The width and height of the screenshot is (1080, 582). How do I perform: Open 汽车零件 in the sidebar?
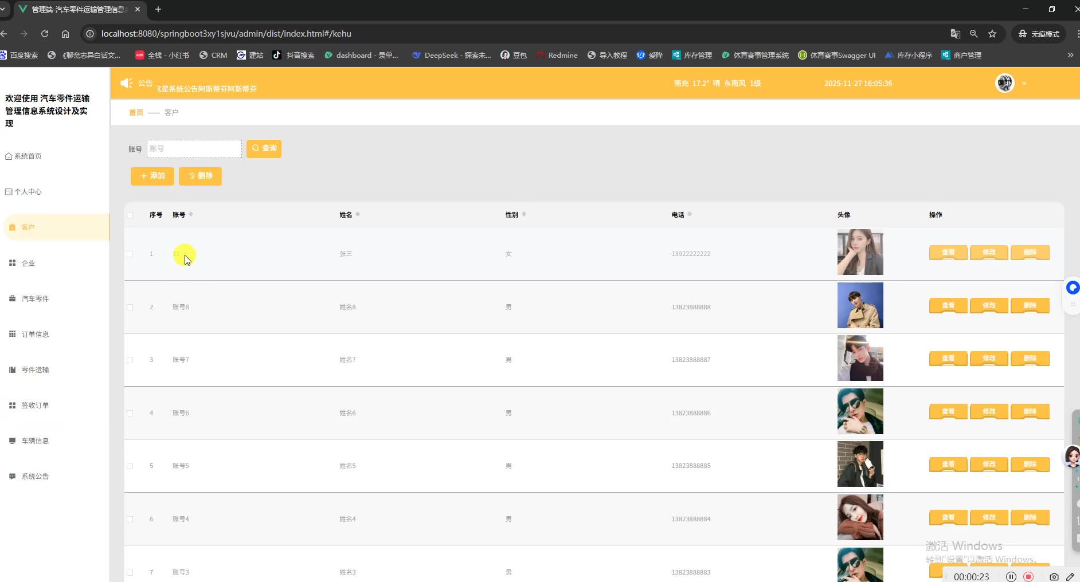[x=35, y=298]
